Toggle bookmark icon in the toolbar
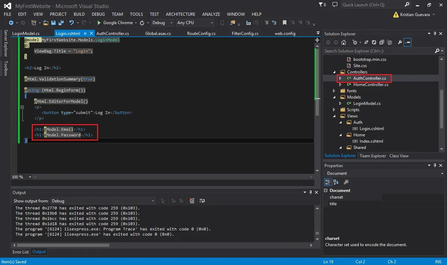The height and width of the screenshot is (265, 447). tap(284, 23)
